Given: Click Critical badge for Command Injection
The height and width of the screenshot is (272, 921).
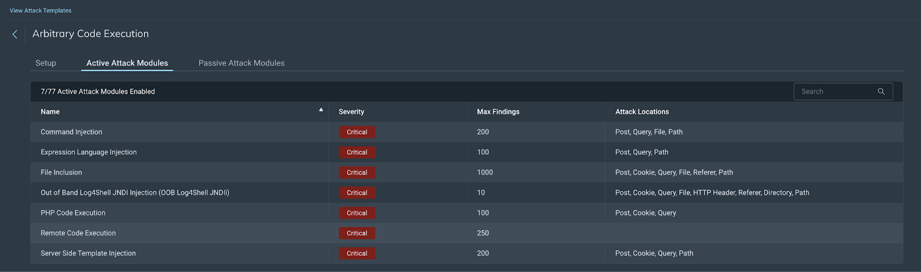Looking at the screenshot, I should tap(357, 132).
